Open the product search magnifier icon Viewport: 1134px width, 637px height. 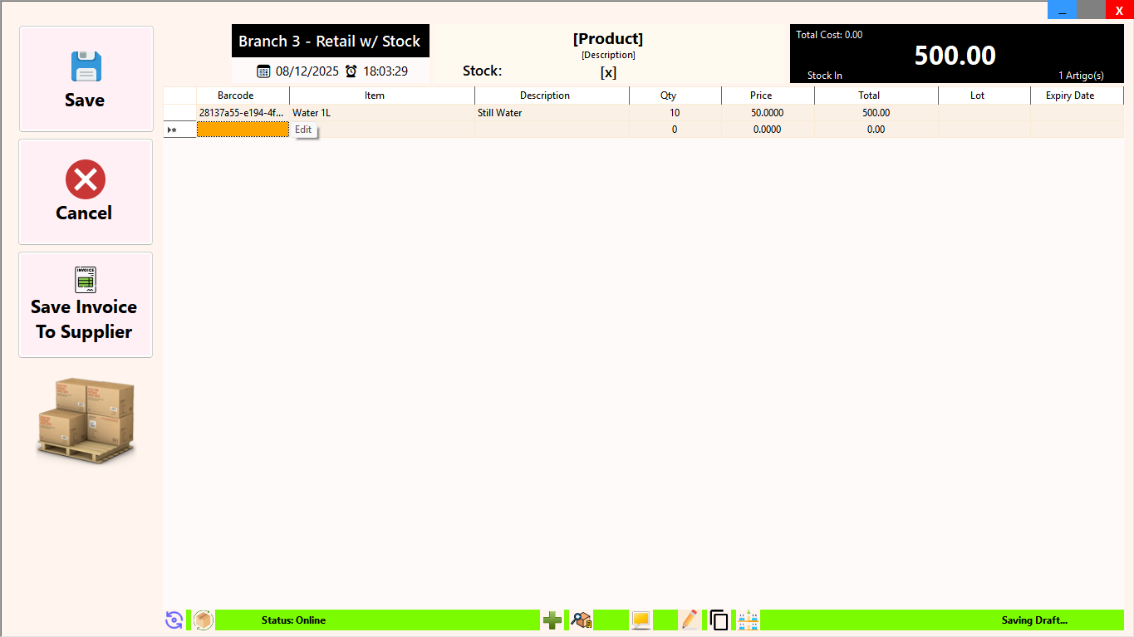[581, 620]
